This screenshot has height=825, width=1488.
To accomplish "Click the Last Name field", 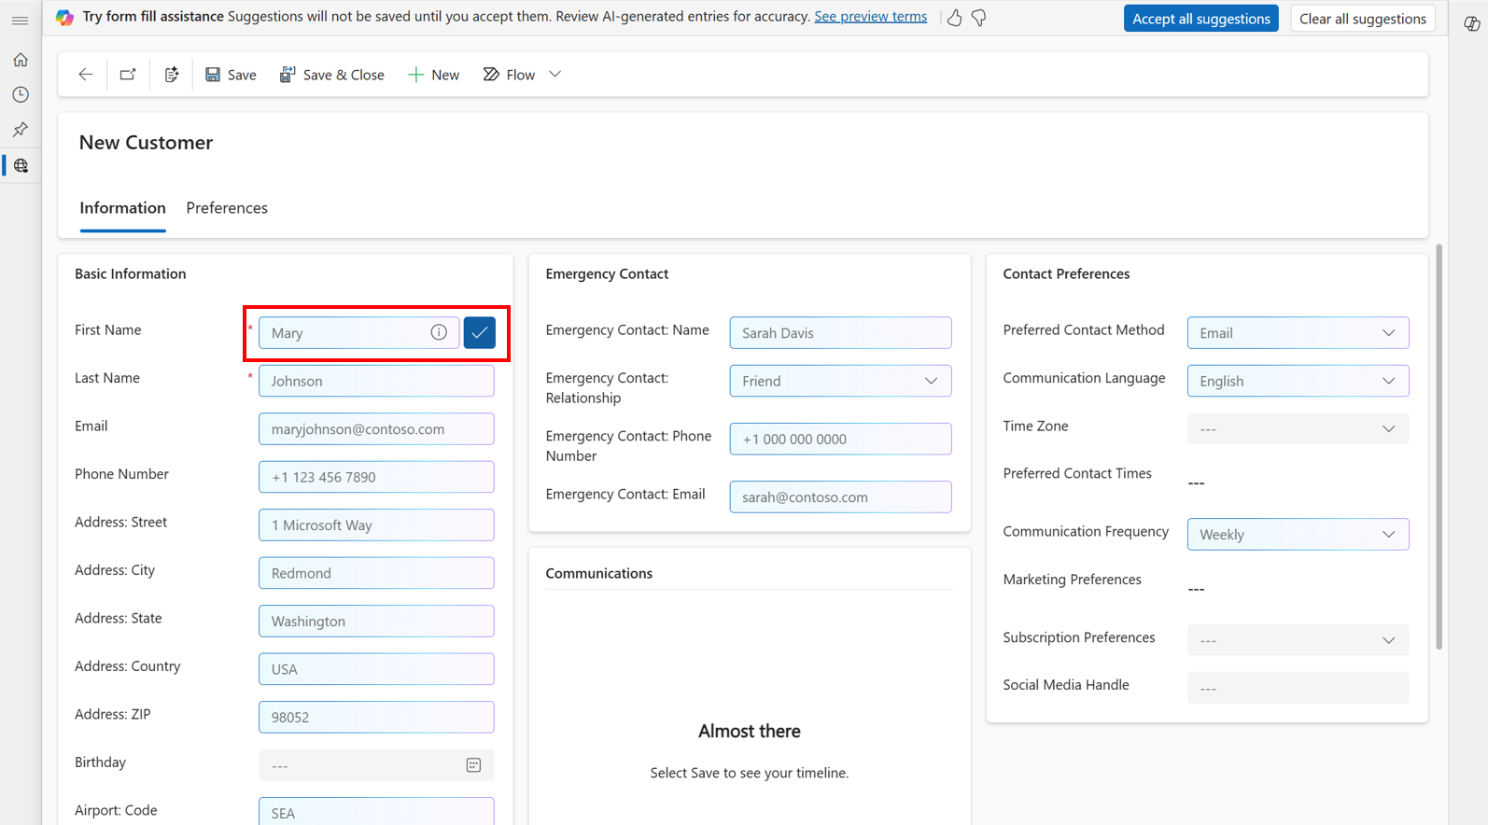I will tap(376, 381).
